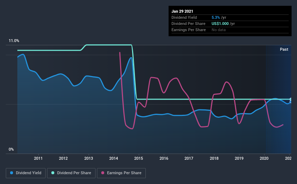Click the Past label on the chart
The height and width of the screenshot is (184, 297).
coord(284,49)
